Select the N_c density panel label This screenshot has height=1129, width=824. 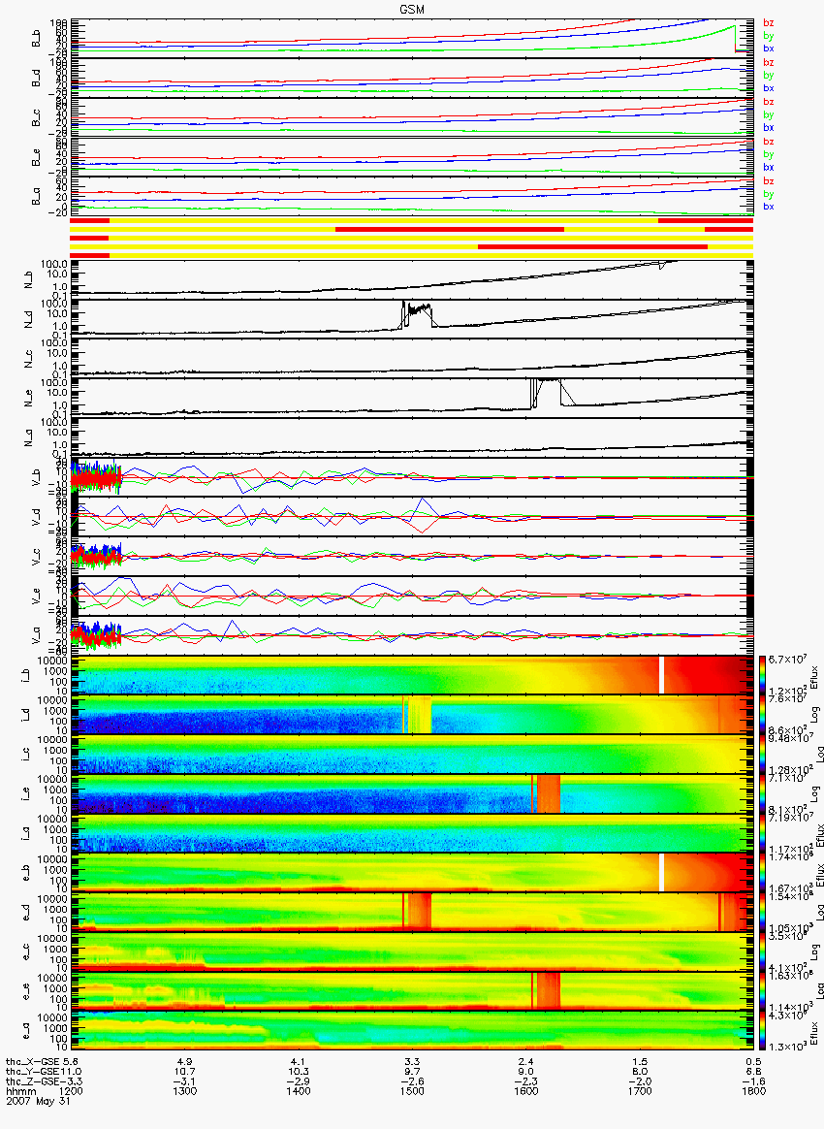[29, 359]
